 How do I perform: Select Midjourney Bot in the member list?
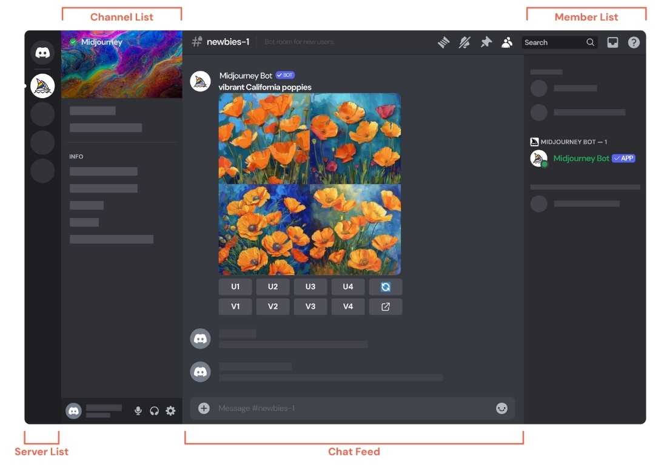[x=583, y=158]
